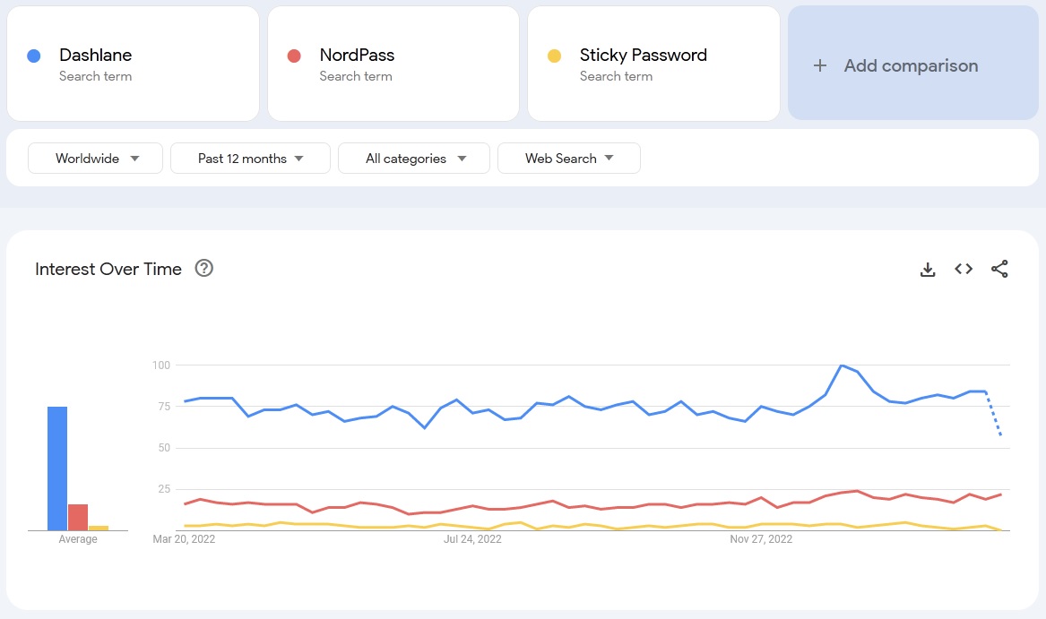
Task: Open the Interest Over Time help icon
Action: coord(204,269)
